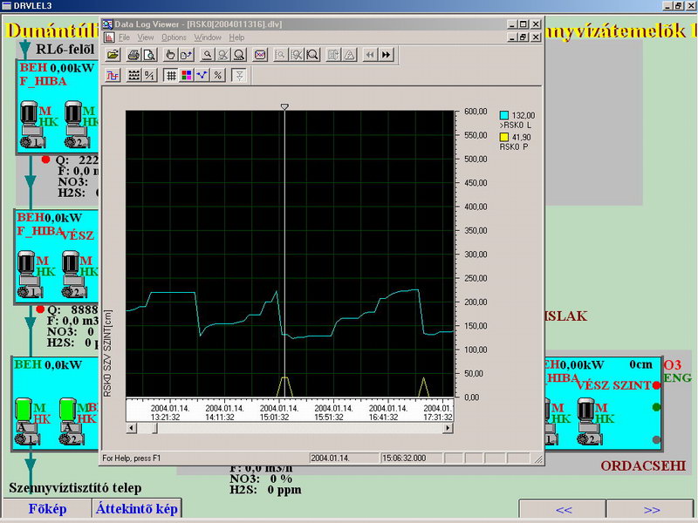The height and width of the screenshot is (523, 698).
Task: Toggle the percent scale button
Action: click(x=217, y=76)
